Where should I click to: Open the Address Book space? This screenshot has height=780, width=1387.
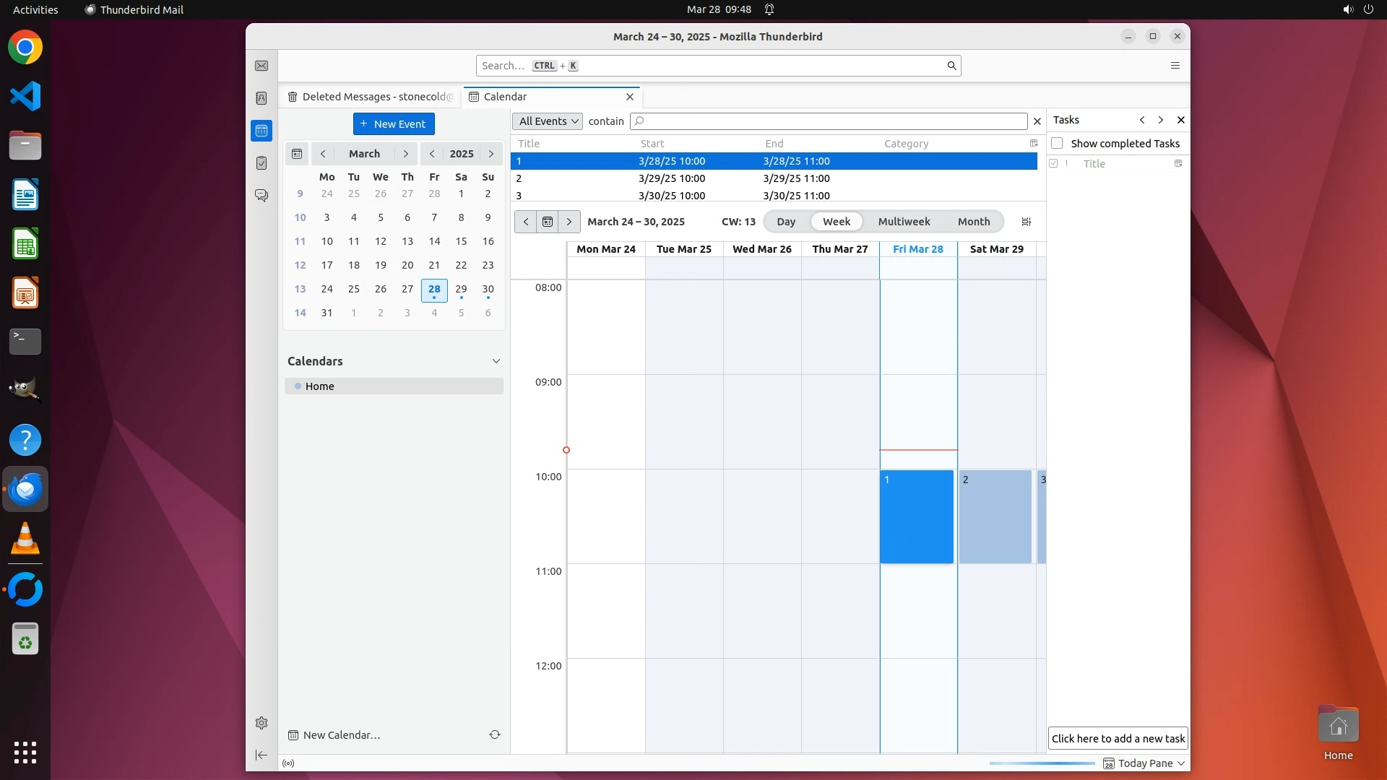pos(262,98)
